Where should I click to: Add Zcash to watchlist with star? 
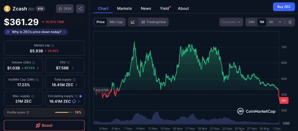(65, 9)
